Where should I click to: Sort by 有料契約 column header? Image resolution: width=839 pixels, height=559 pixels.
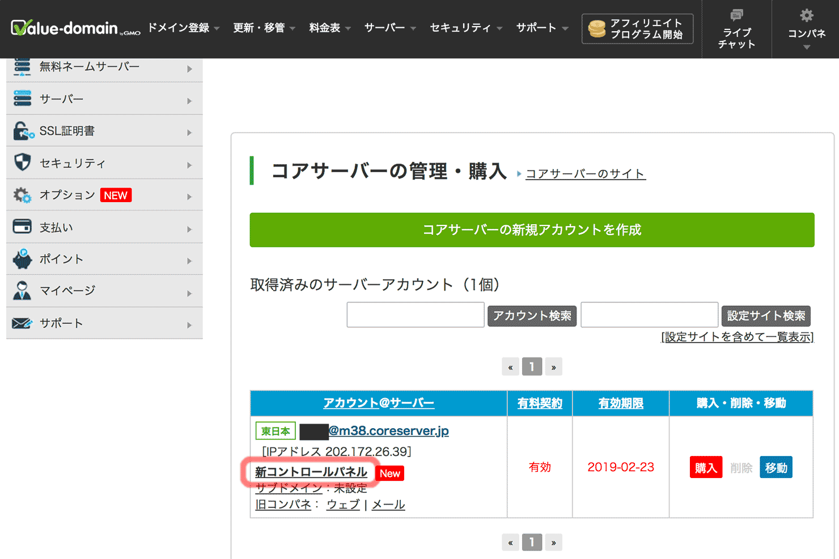(x=540, y=403)
